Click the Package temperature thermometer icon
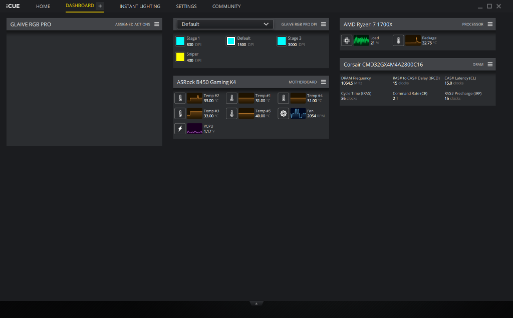The image size is (513, 318). click(398, 41)
